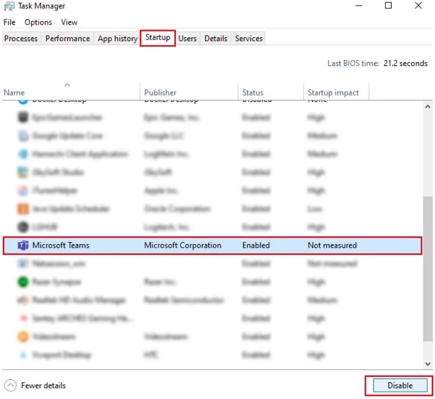Select the Startup tab

[x=158, y=37]
